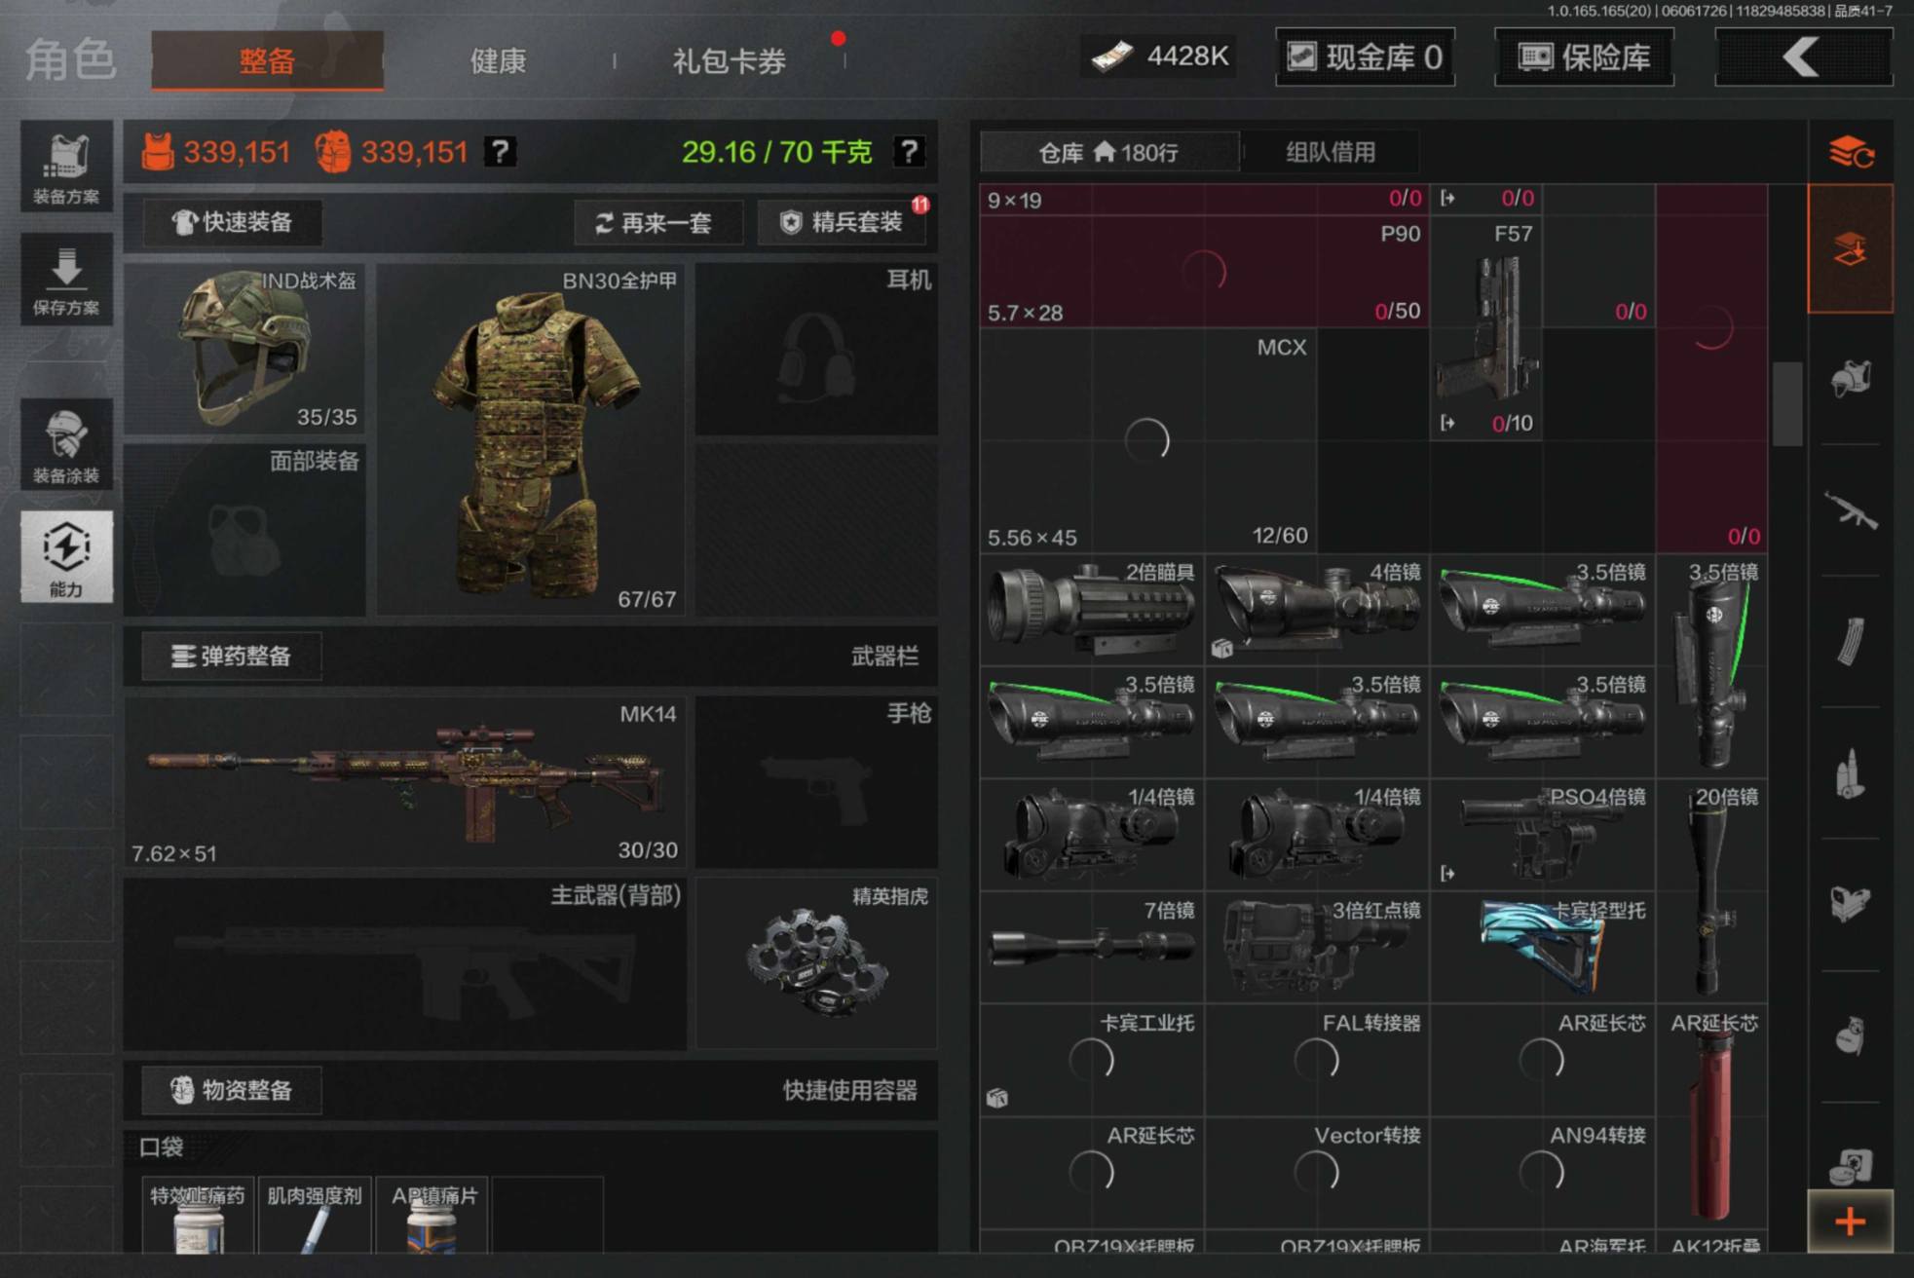Select the 特效止痛药 pocket item
The width and height of the screenshot is (1914, 1278).
[x=199, y=1216]
